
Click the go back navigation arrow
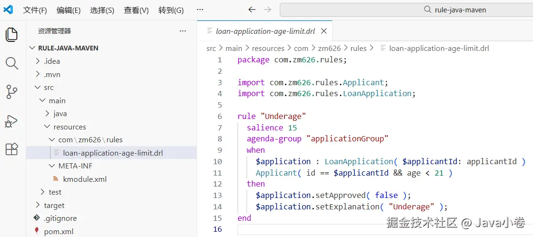[252, 10]
